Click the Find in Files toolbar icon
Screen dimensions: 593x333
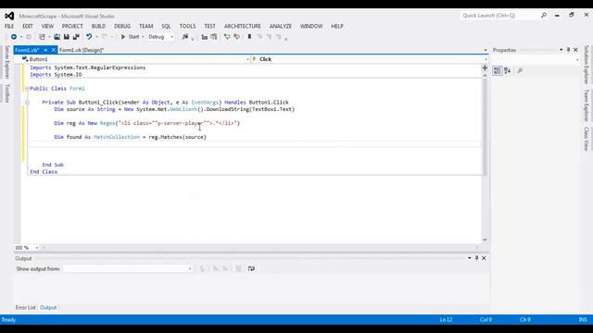click(185, 37)
